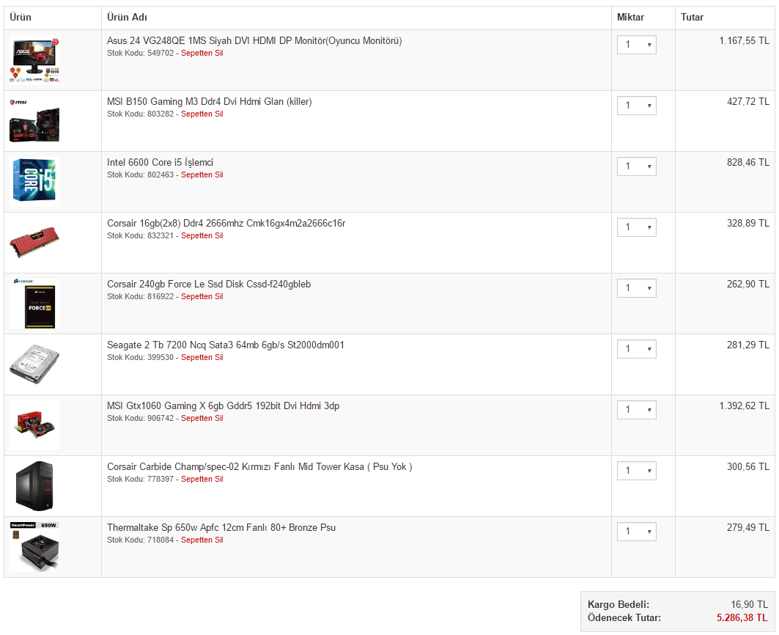This screenshot has height=635, width=779.
Task: Click the Thermaltake 650W PSU image
Action: coord(34,546)
